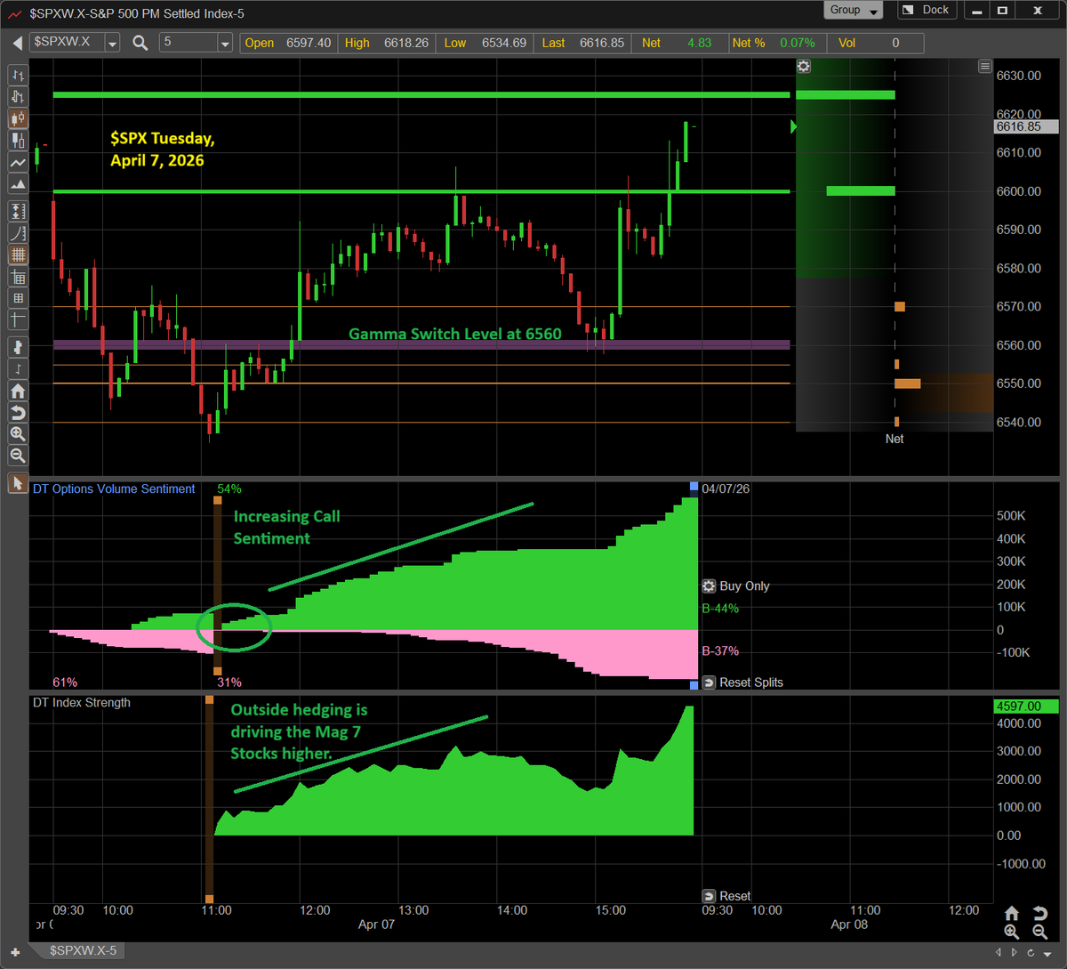This screenshot has height=969, width=1067.
Task: Click the vertical auto-scale icon in left toolbar
Action: [18, 212]
